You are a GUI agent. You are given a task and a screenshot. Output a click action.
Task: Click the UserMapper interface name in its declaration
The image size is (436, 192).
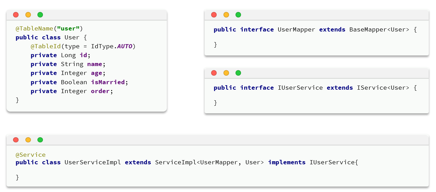click(x=296, y=29)
